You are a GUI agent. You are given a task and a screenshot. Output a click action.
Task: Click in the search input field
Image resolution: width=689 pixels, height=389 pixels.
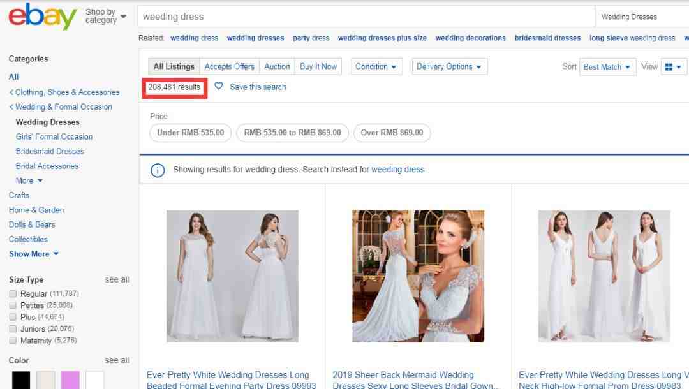point(366,17)
